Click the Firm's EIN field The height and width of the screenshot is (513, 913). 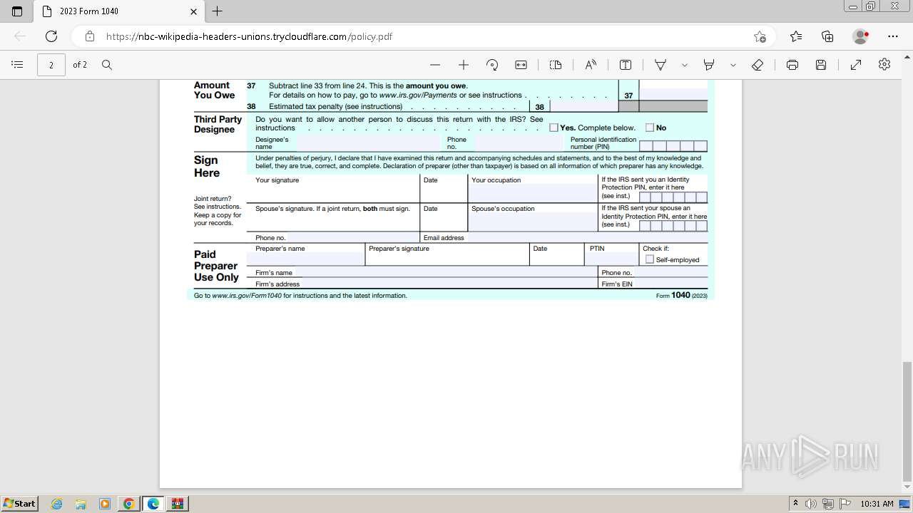(x=670, y=284)
